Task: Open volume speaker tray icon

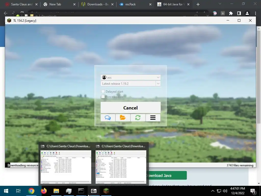Action: pyautogui.click(x=225, y=191)
